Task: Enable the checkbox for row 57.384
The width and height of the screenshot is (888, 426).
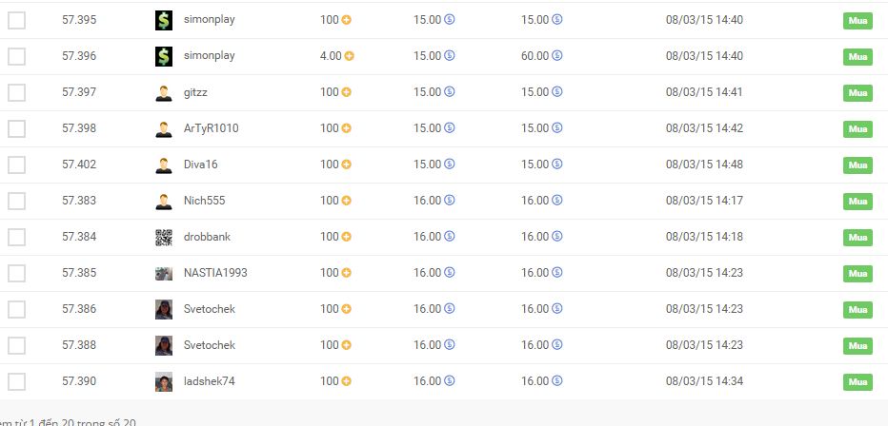Action: point(16,237)
